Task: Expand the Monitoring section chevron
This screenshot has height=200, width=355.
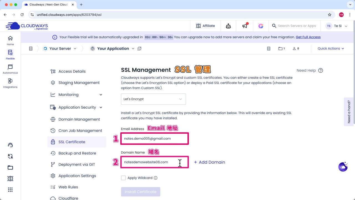Action: click(100, 94)
